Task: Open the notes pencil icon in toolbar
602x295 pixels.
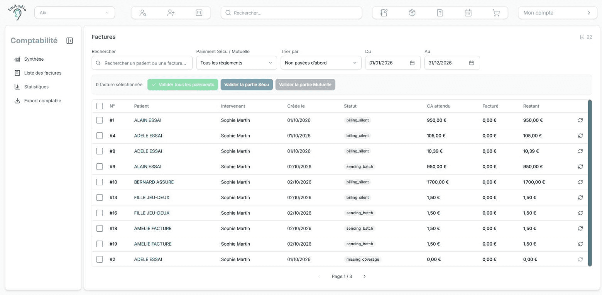Action: (x=384, y=13)
